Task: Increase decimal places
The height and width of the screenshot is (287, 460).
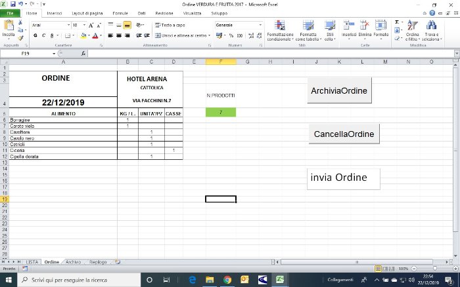Action: tap(251, 35)
